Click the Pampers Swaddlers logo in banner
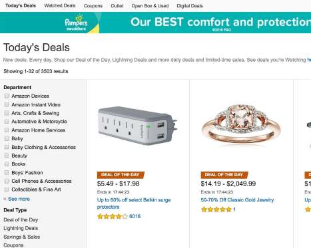 pyautogui.click(x=77, y=23)
